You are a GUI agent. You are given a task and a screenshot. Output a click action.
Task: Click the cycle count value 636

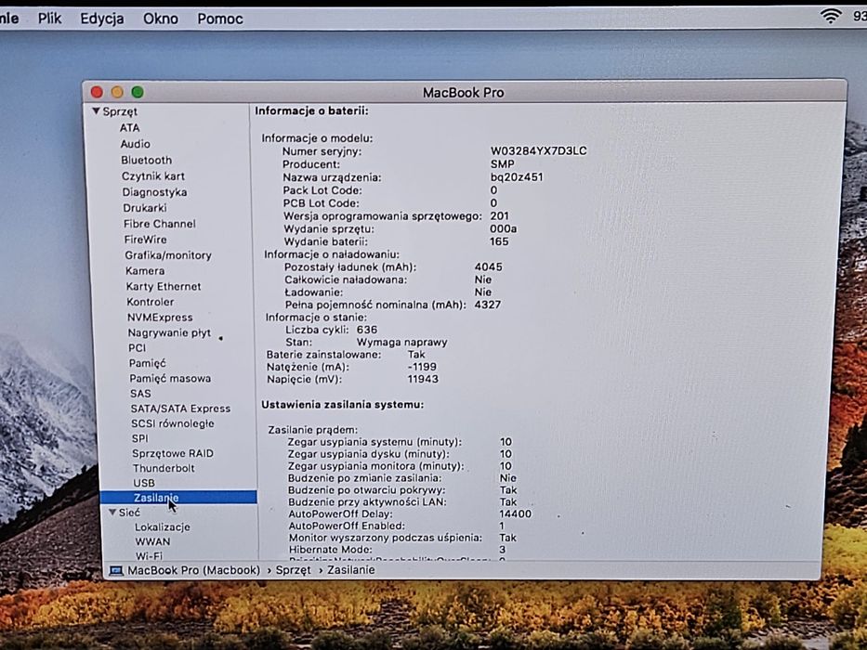(x=367, y=330)
